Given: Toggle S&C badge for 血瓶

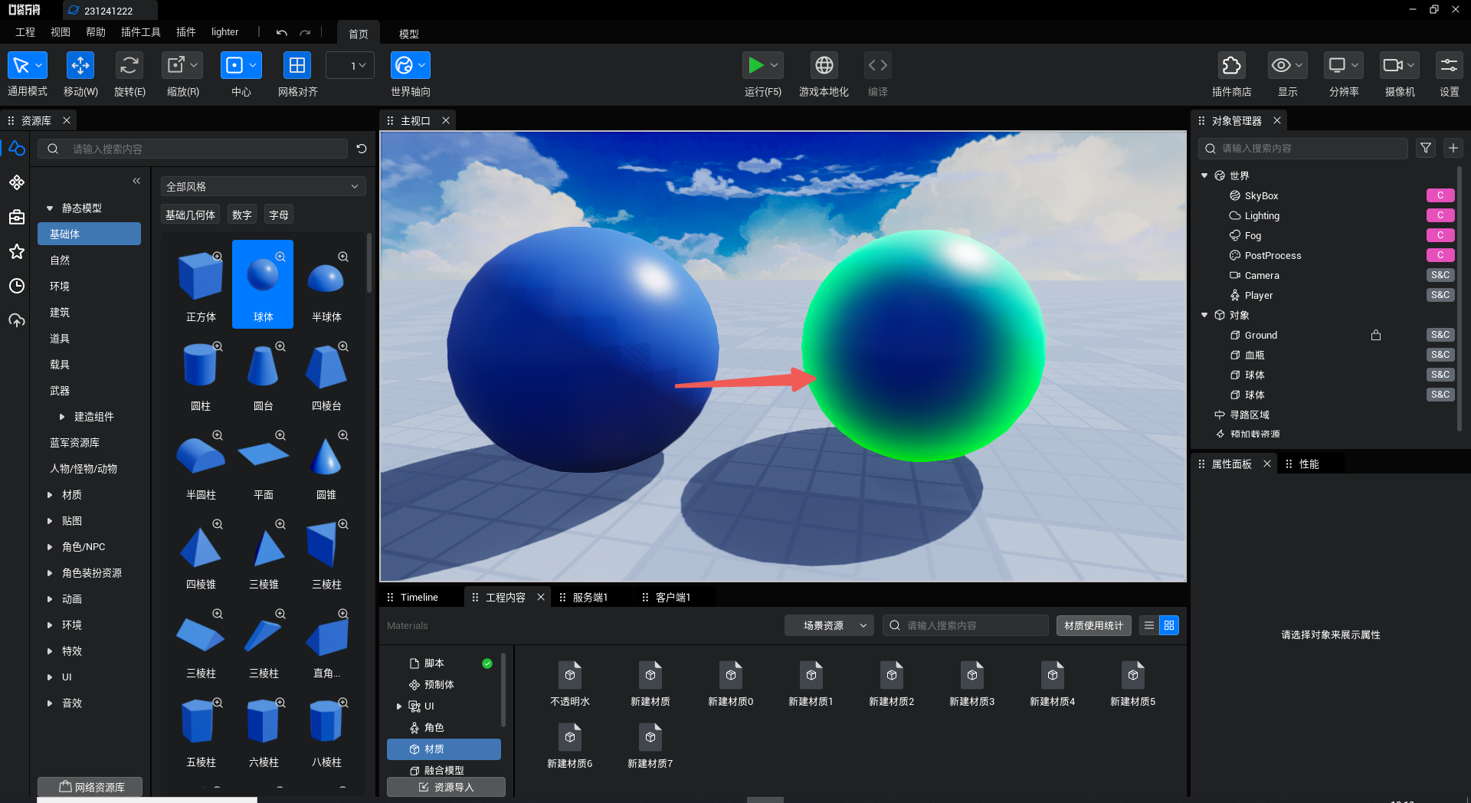Looking at the screenshot, I should tap(1440, 355).
